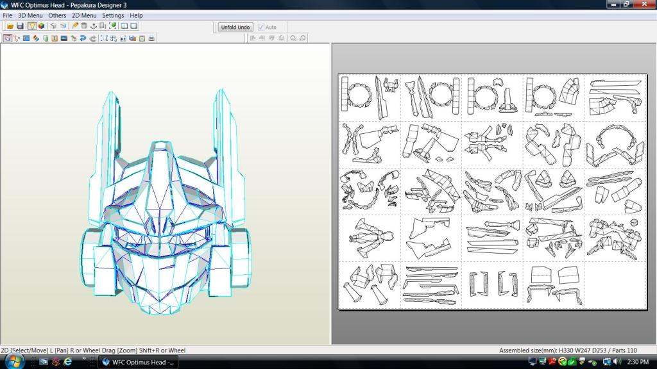Click the align top icon
657x369 pixels.
coord(271,38)
